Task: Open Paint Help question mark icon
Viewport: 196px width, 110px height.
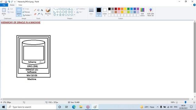Action: pyautogui.click(x=194, y=5)
